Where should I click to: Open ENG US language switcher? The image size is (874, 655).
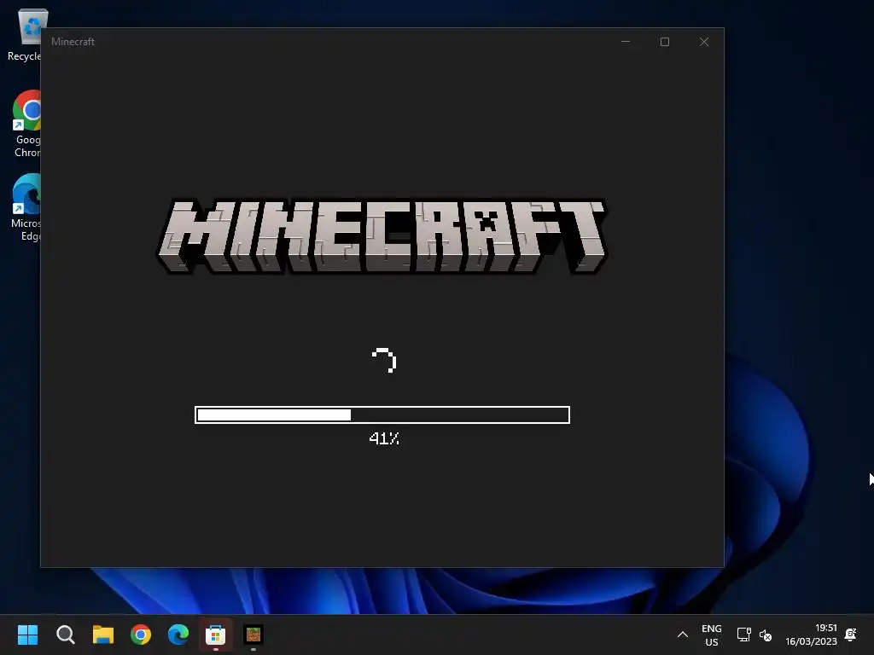711,635
